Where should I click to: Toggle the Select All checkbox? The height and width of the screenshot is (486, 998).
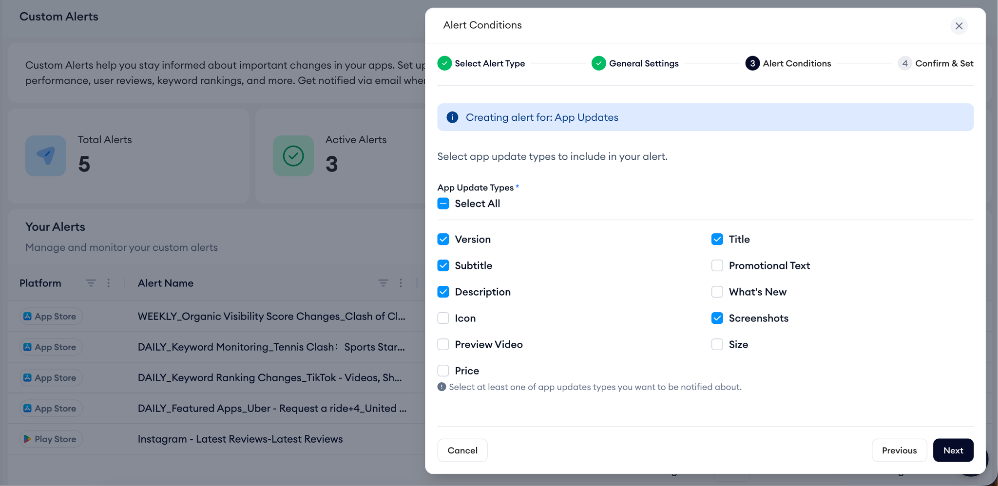443,204
